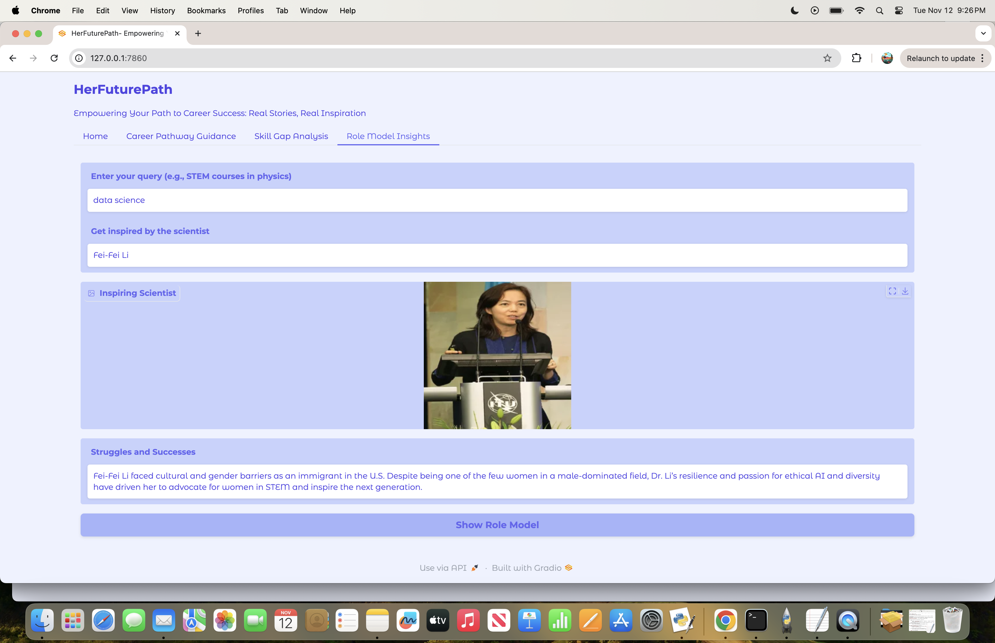The image size is (995, 643).
Task: Click the fullscreen icon on the scientist image
Action: point(892,291)
